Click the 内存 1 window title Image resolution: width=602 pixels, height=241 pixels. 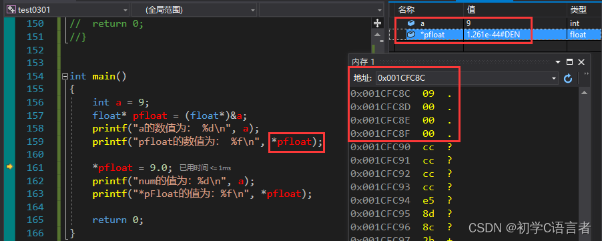363,62
